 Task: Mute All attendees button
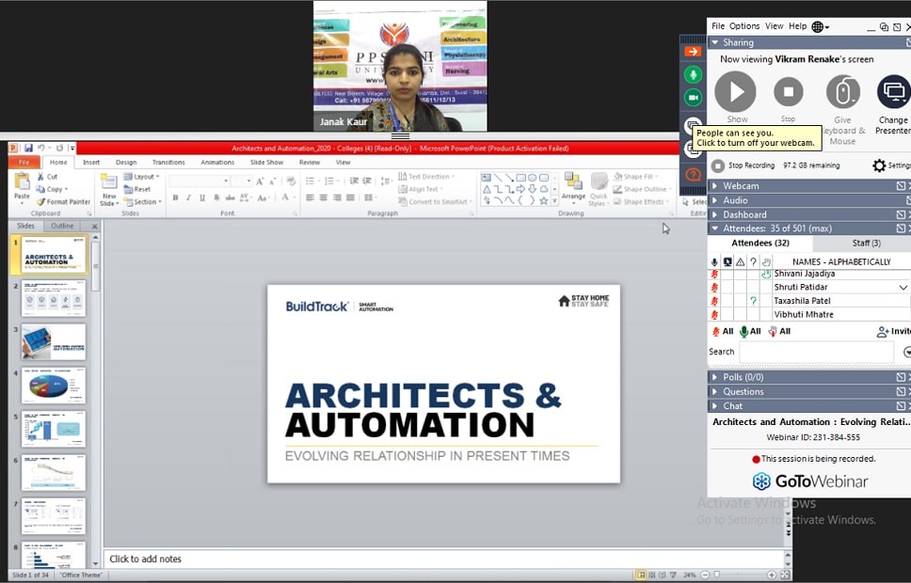(723, 332)
